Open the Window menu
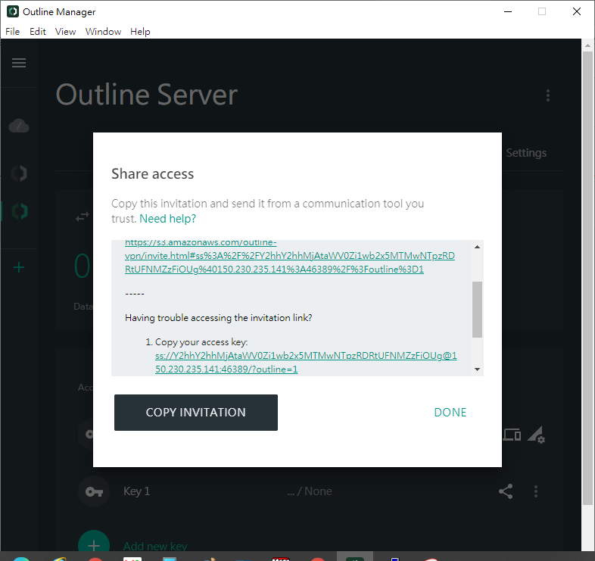 [103, 32]
